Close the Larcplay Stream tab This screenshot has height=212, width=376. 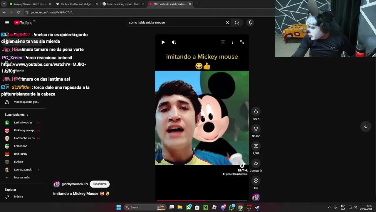click(x=50, y=4)
